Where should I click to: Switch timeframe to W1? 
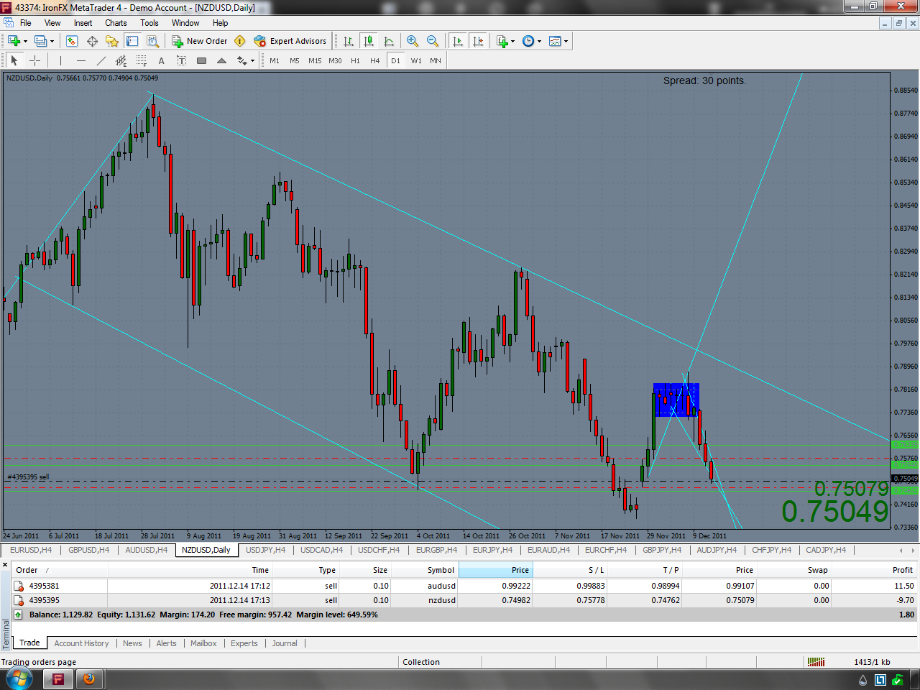pyautogui.click(x=416, y=60)
